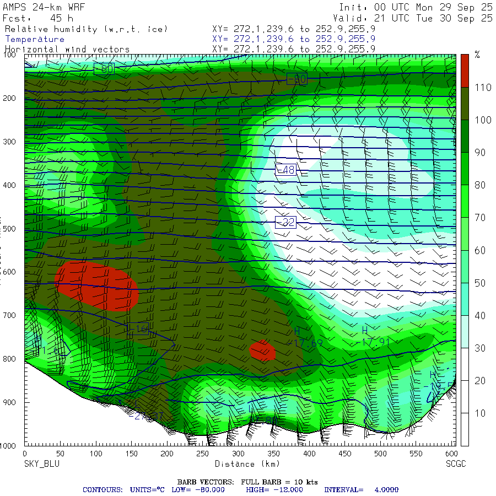
Task: Click the '300' pressure axis tick label
Action: (9, 142)
